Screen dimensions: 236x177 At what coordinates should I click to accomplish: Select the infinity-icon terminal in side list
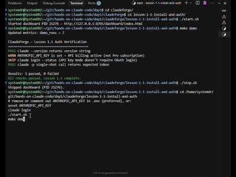[x=224, y=11]
